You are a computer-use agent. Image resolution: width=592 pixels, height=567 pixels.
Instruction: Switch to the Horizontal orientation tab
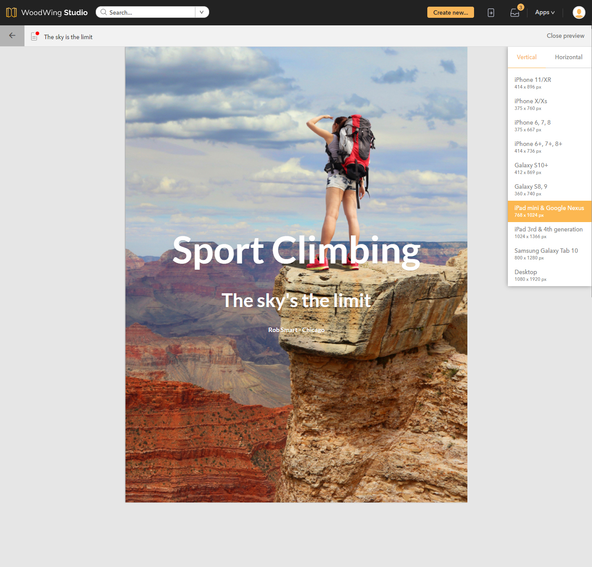(568, 57)
